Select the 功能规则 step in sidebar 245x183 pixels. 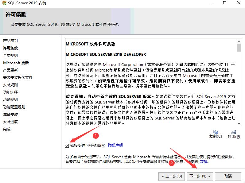(10, 100)
